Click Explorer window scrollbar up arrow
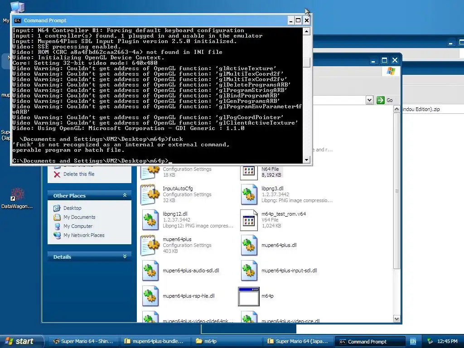 click(x=397, y=109)
